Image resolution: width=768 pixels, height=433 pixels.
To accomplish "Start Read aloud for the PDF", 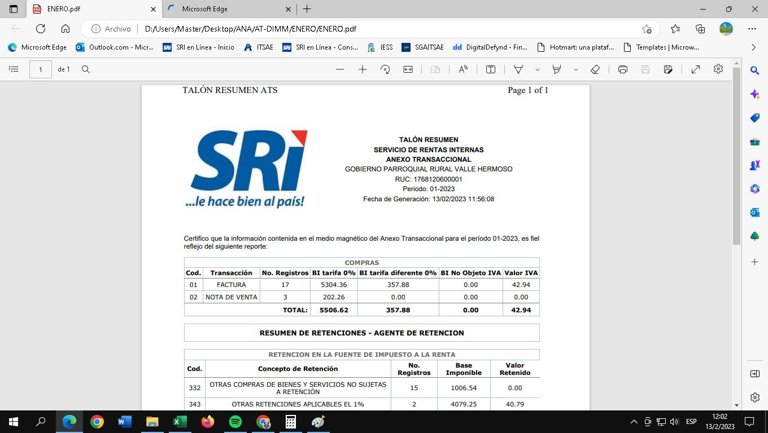I will click(463, 69).
